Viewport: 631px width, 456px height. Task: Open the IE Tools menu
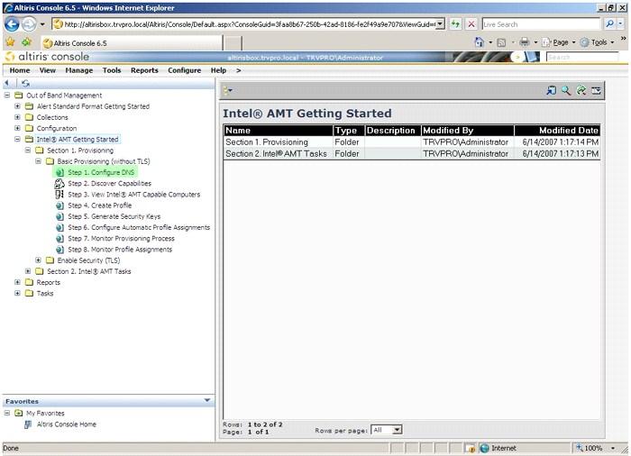coord(597,42)
